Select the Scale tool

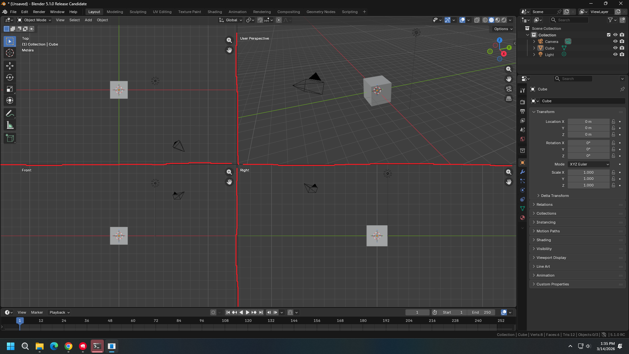point(10,89)
